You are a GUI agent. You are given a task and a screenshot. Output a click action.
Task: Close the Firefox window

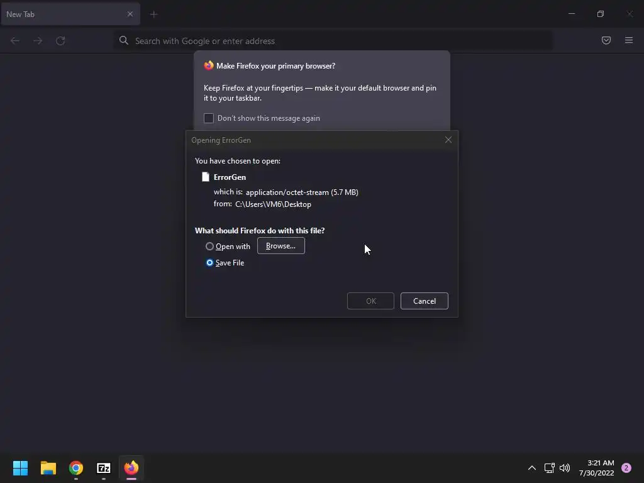pyautogui.click(x=630, y=14)
